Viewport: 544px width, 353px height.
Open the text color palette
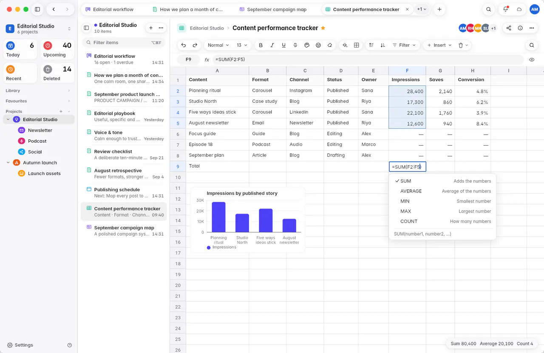(307, 45)
